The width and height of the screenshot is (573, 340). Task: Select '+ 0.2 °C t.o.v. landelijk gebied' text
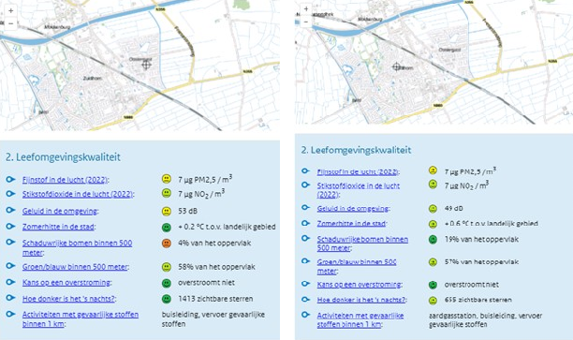[227, 227]
